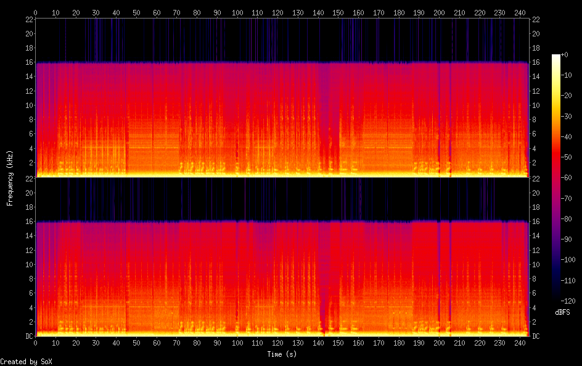Click "200" on the bottom time axis
Image resolution: width=582 pixels, height=366 pixels.
coord(439,343)
